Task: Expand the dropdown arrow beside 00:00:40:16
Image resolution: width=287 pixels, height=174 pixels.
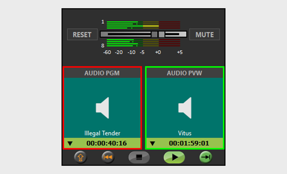Action: [x=70, y=143]
